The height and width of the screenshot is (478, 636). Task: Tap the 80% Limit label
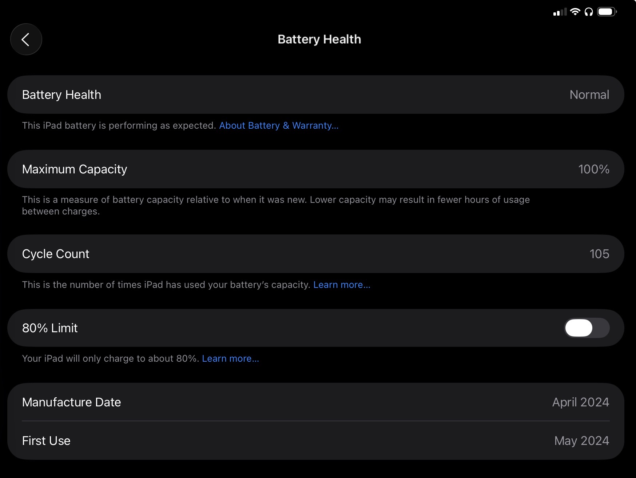pos(50,328)
